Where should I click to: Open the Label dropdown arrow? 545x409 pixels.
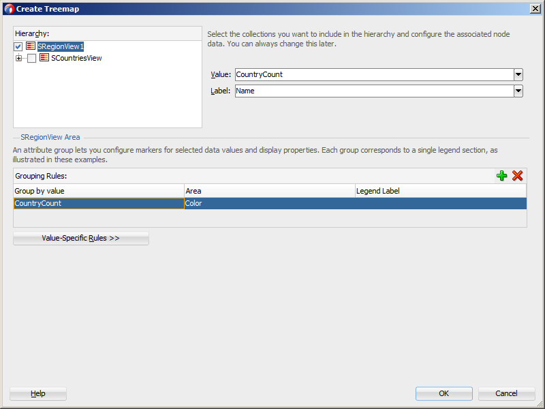(x=518, y=91)
